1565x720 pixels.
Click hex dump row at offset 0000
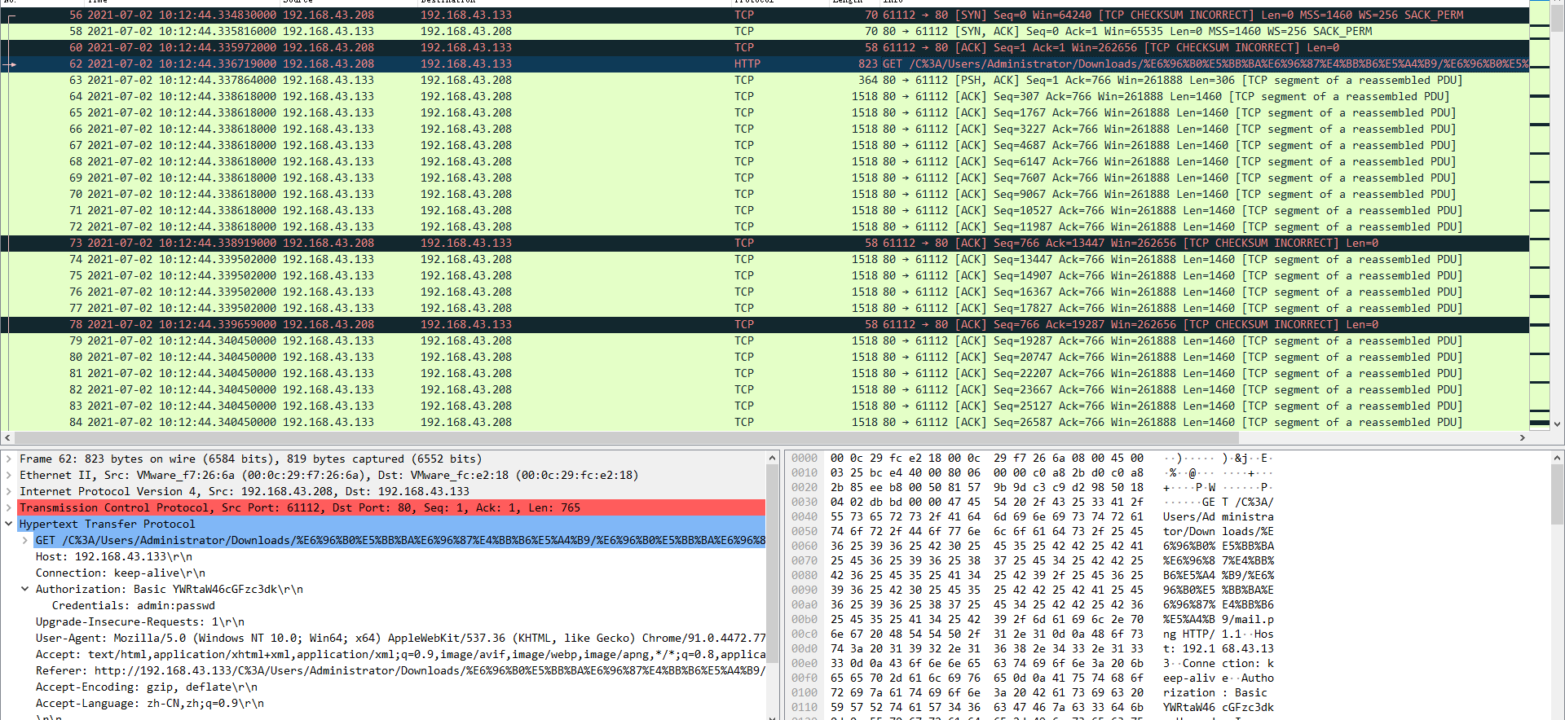click(1031, 459)
